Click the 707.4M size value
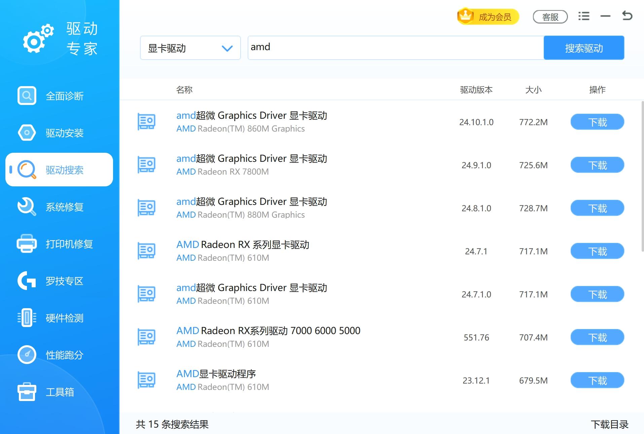The image size is (644, 434). (533, 337)
